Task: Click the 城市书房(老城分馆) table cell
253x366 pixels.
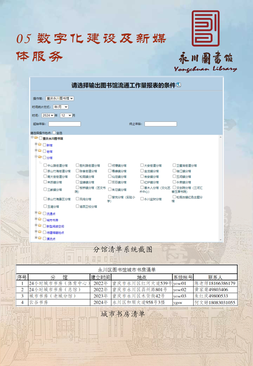Action: point(59,296)
